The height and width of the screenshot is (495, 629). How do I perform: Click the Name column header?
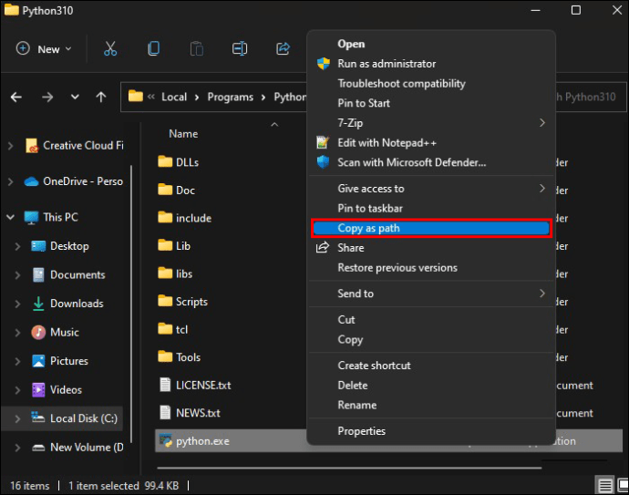(183, 134)
